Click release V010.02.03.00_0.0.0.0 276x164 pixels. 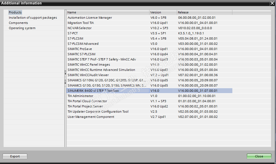coord(195,28)
